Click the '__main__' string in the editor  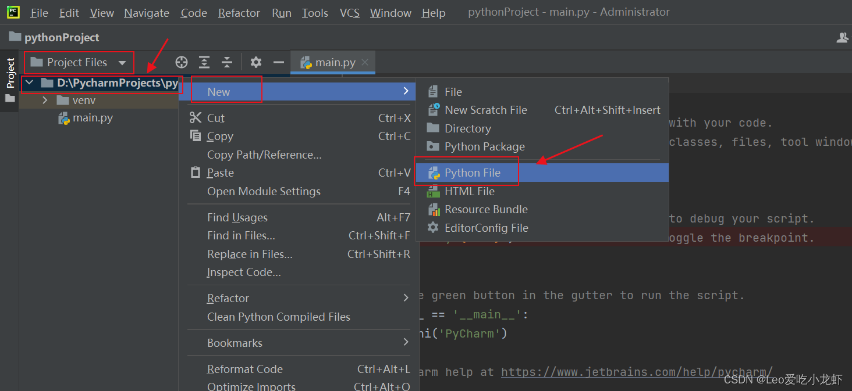point(487,314)
